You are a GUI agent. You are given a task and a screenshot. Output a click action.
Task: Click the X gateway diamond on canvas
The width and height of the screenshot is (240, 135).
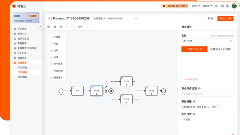pyautogui.click(x=111, y=91)
